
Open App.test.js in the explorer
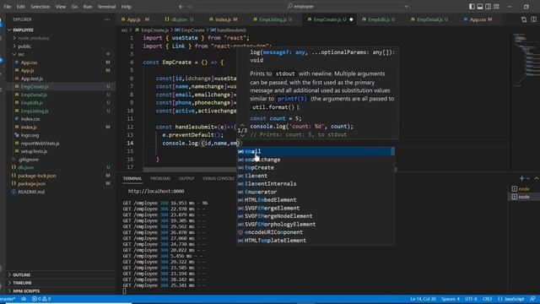click(32, 79)
